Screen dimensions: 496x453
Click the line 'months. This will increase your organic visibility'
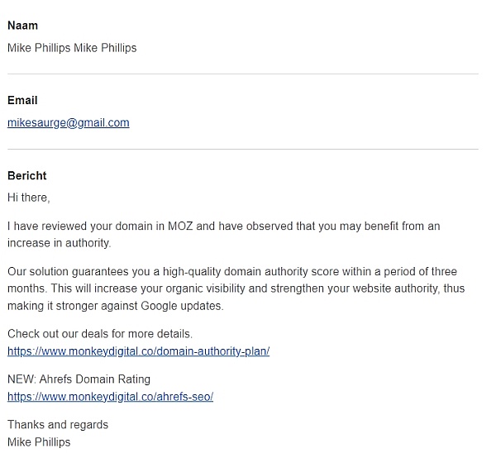coord(236,288)
